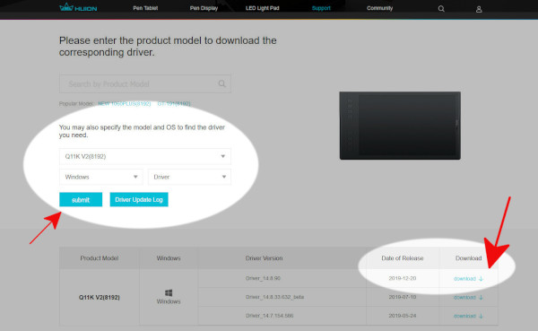Click the Driver Version column header
Screen dimensions: 538x331
264,257
